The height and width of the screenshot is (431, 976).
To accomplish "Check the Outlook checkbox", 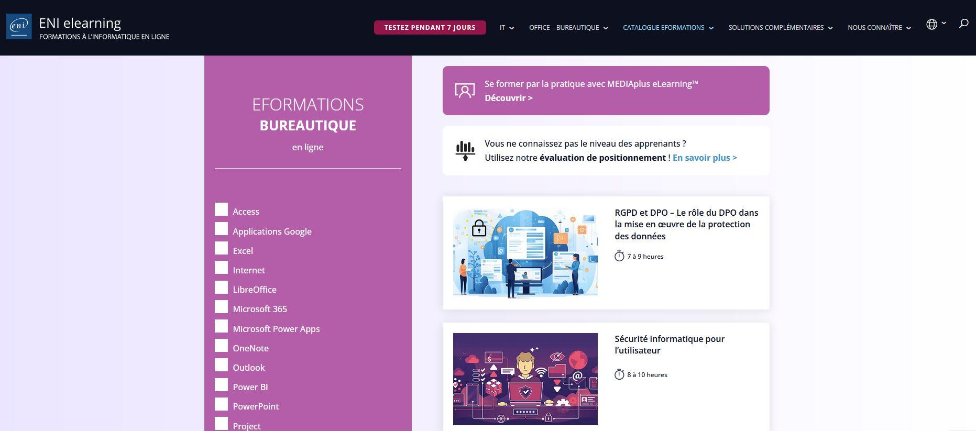I will [222, 365].
